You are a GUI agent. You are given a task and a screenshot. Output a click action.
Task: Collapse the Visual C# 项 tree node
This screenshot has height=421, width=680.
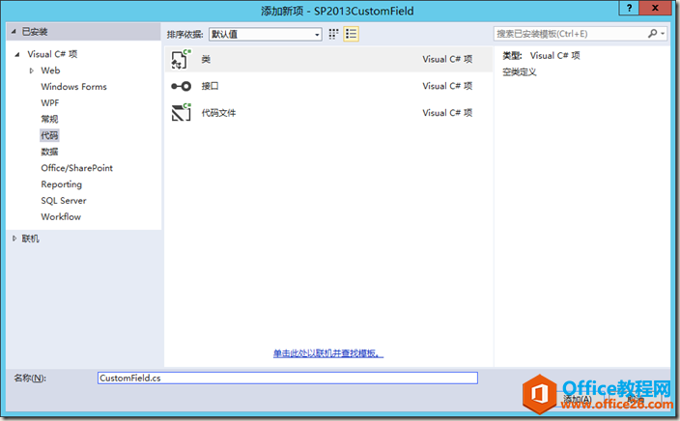17,55
